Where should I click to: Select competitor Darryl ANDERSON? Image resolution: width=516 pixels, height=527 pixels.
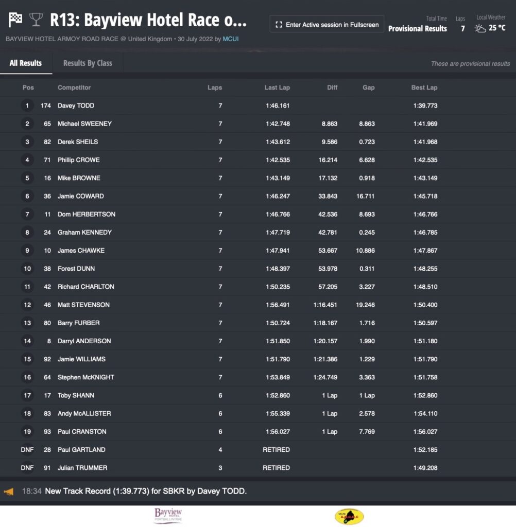click(84, 342)
